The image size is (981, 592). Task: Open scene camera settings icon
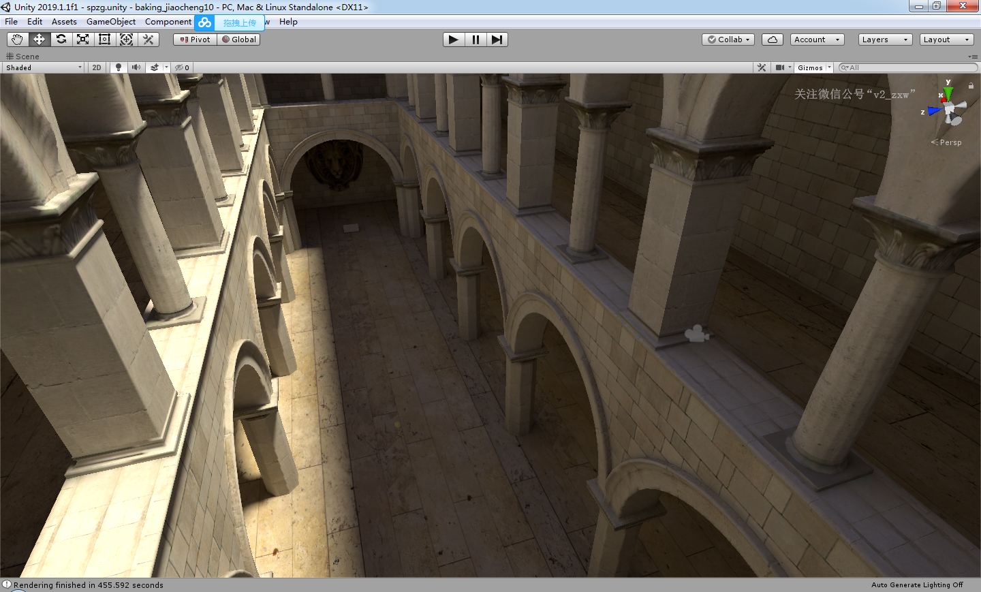tap(780, 67)
